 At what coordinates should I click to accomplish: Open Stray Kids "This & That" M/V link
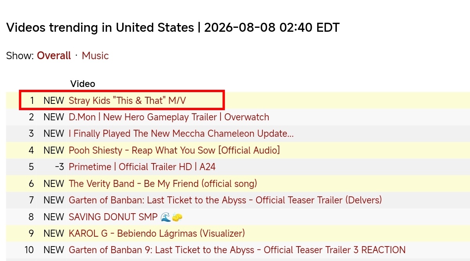click(x=127, y=101)
